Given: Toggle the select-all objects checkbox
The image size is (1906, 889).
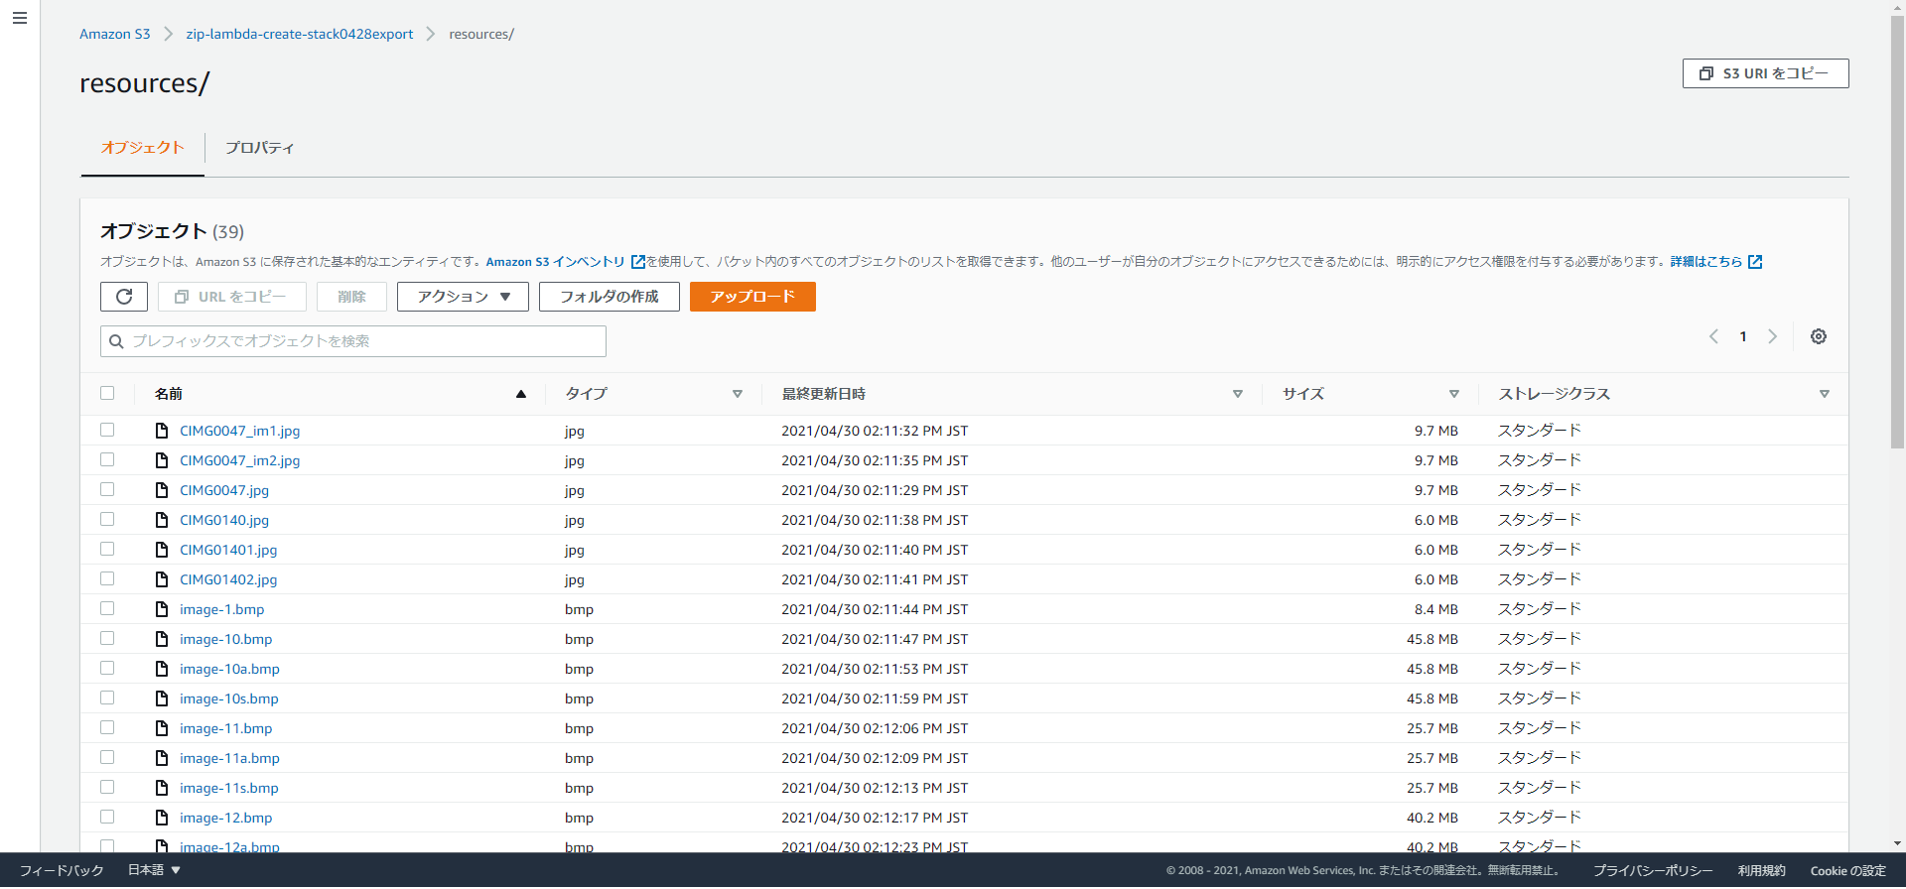Looking at the screenshot, I should pyautogui.click(x=107, y=393).
